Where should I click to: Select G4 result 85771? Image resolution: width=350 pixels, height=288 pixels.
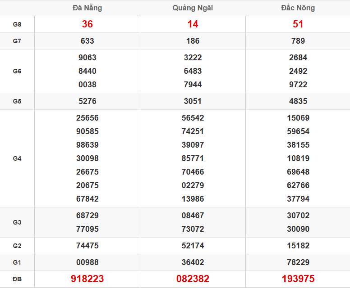pos(193,158)
